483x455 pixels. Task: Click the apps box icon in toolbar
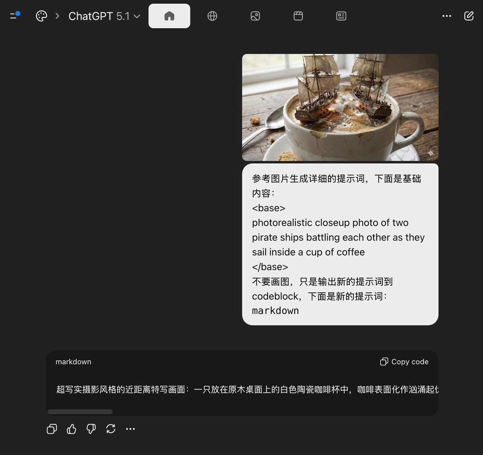click(x=298, y=16)
